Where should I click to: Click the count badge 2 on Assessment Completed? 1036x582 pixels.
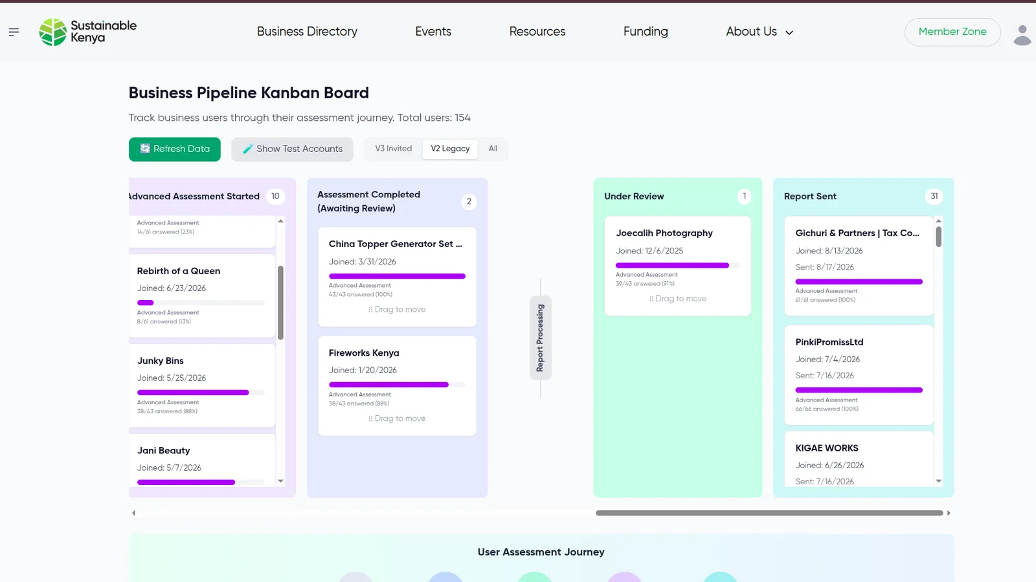[469, 202]
